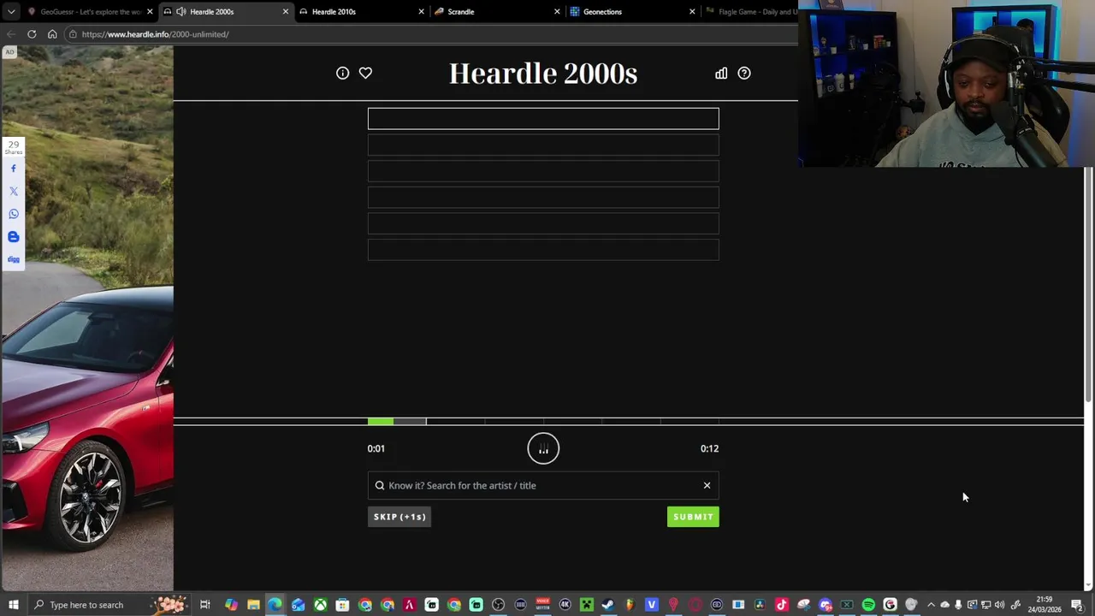Screen dimensions: 1095x616
Task: Clear the search field with the X icon
Action: point(707,486)
